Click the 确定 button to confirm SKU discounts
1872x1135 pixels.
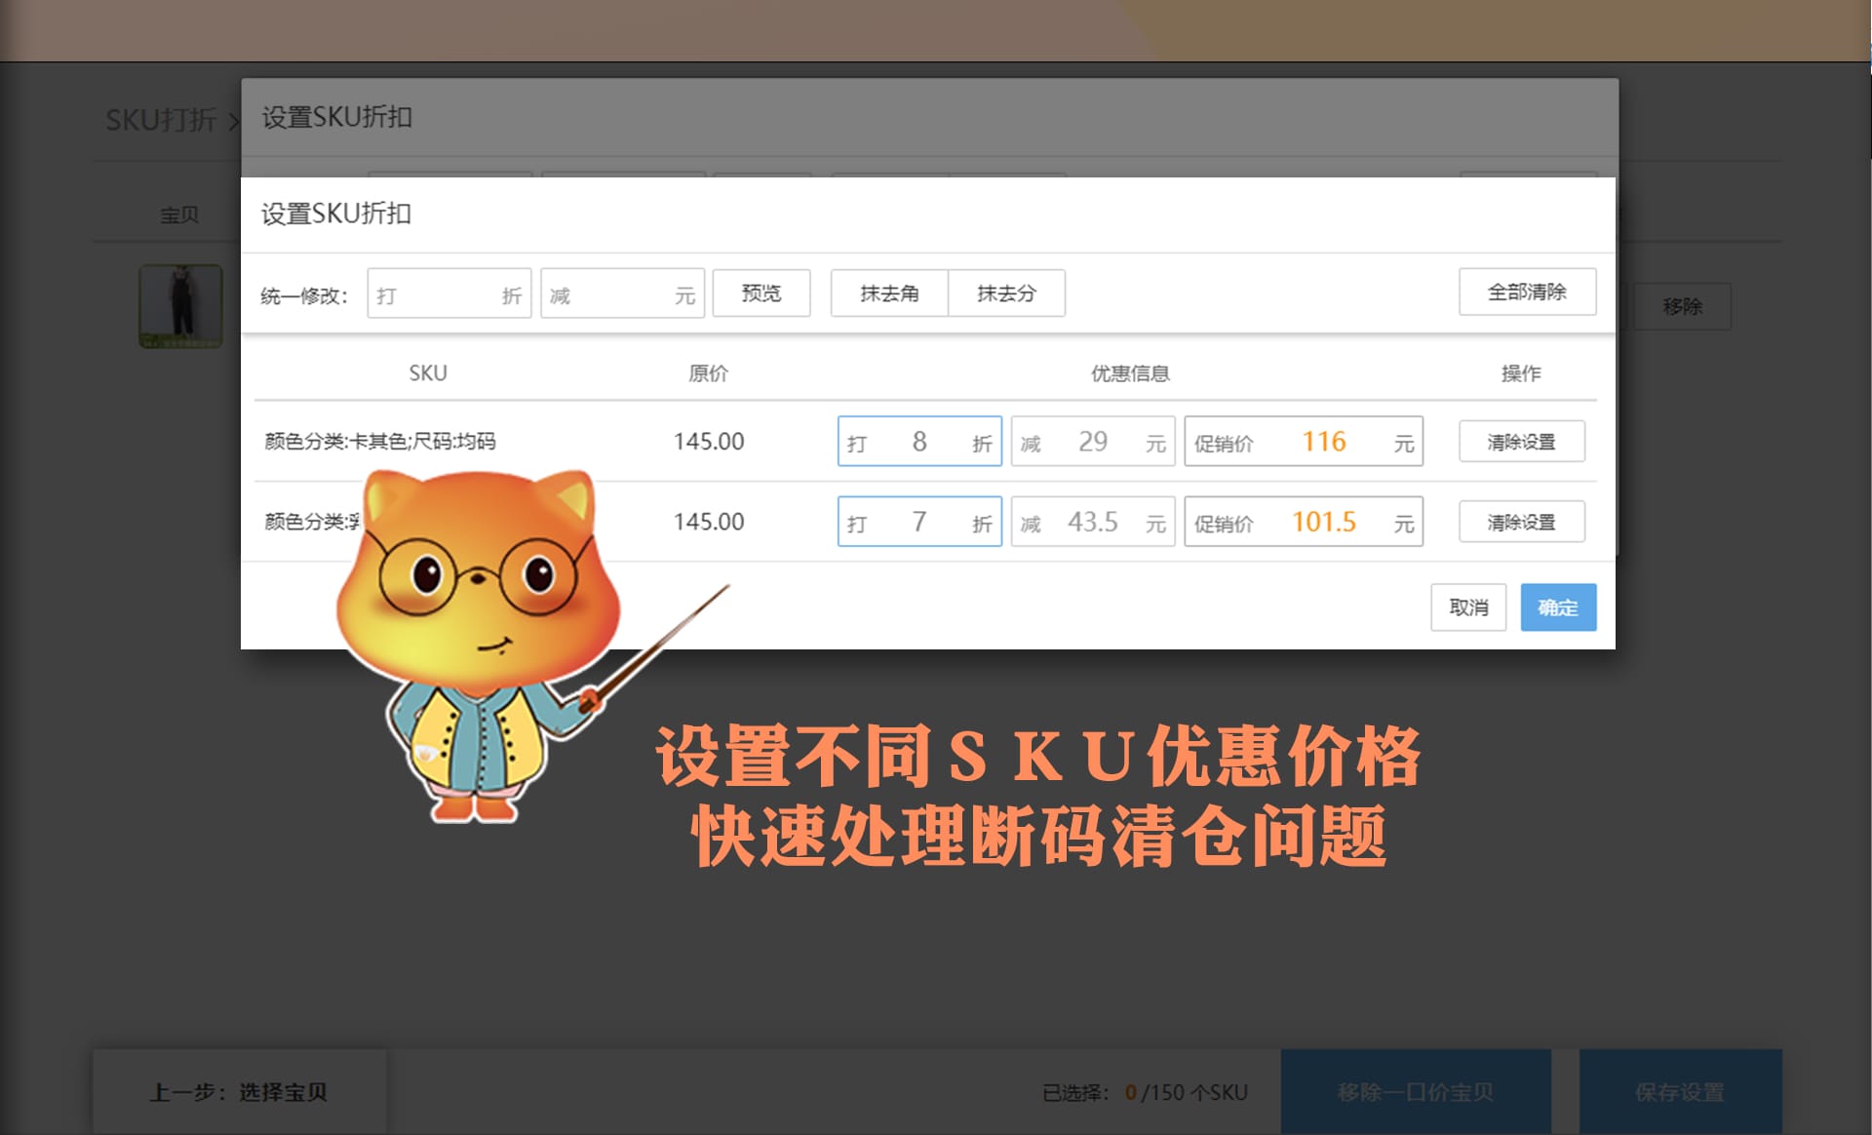pos(1557,607)
